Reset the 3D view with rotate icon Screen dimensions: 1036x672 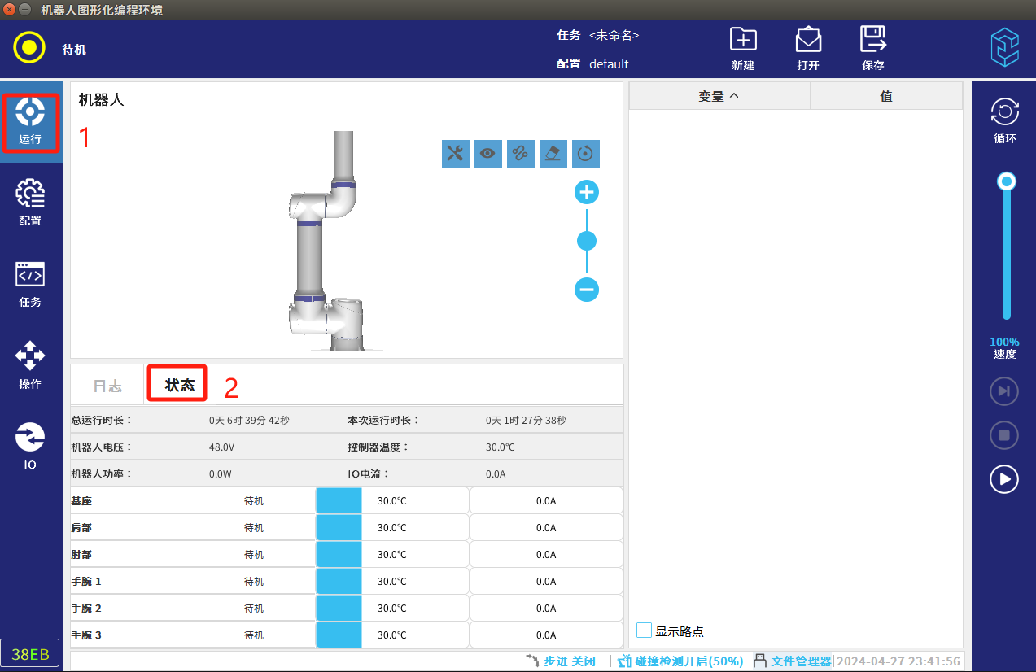[586, 153]
